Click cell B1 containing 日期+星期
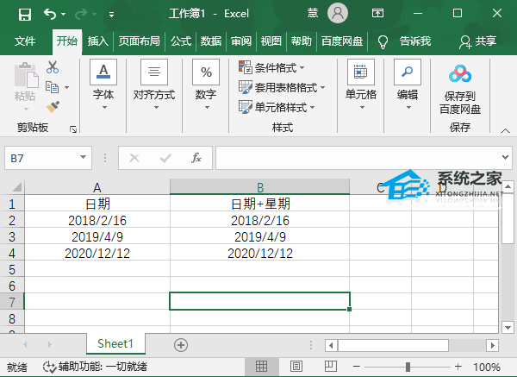Viewport: 517px width, 377px height. click(260, 204)
